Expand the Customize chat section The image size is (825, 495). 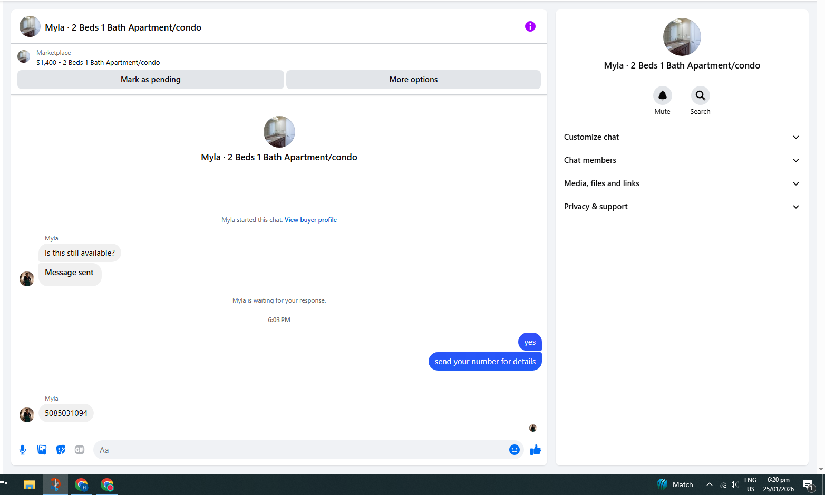[682, 137]
